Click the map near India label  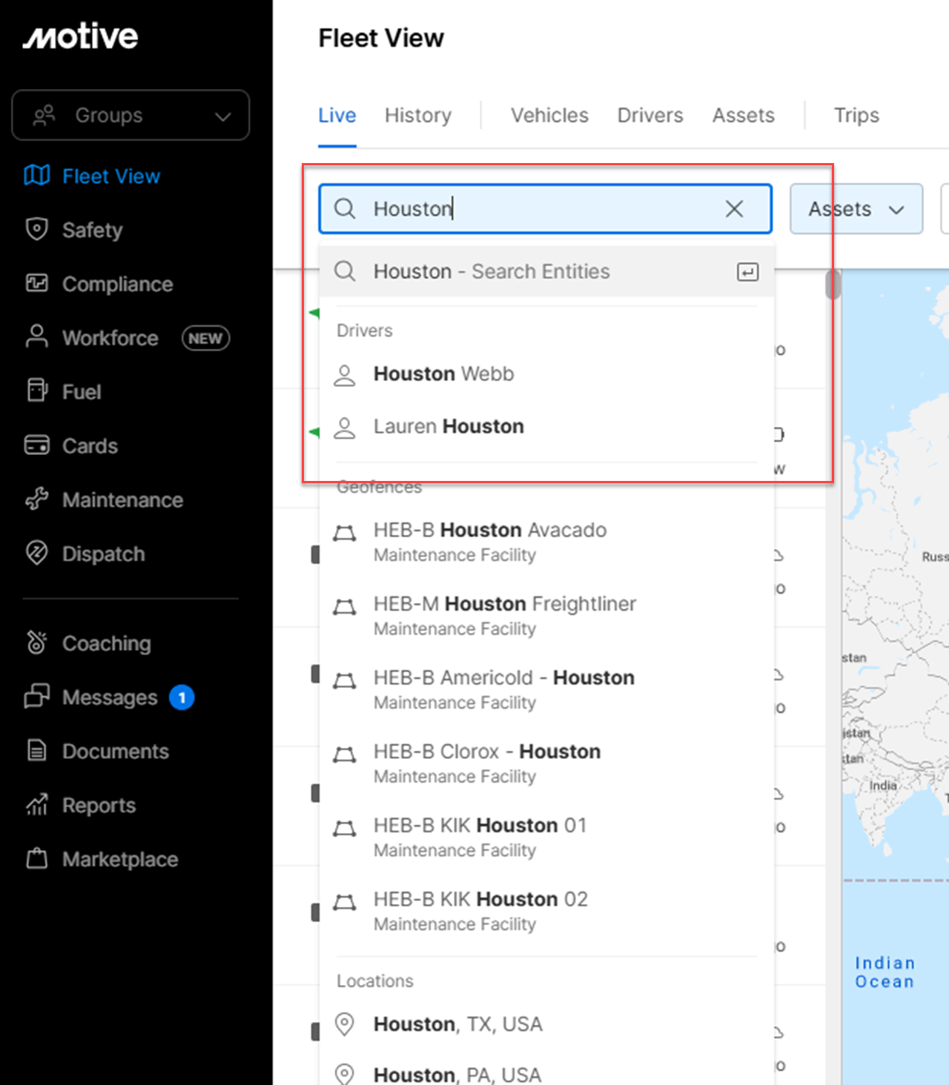(x=883, y=785)
